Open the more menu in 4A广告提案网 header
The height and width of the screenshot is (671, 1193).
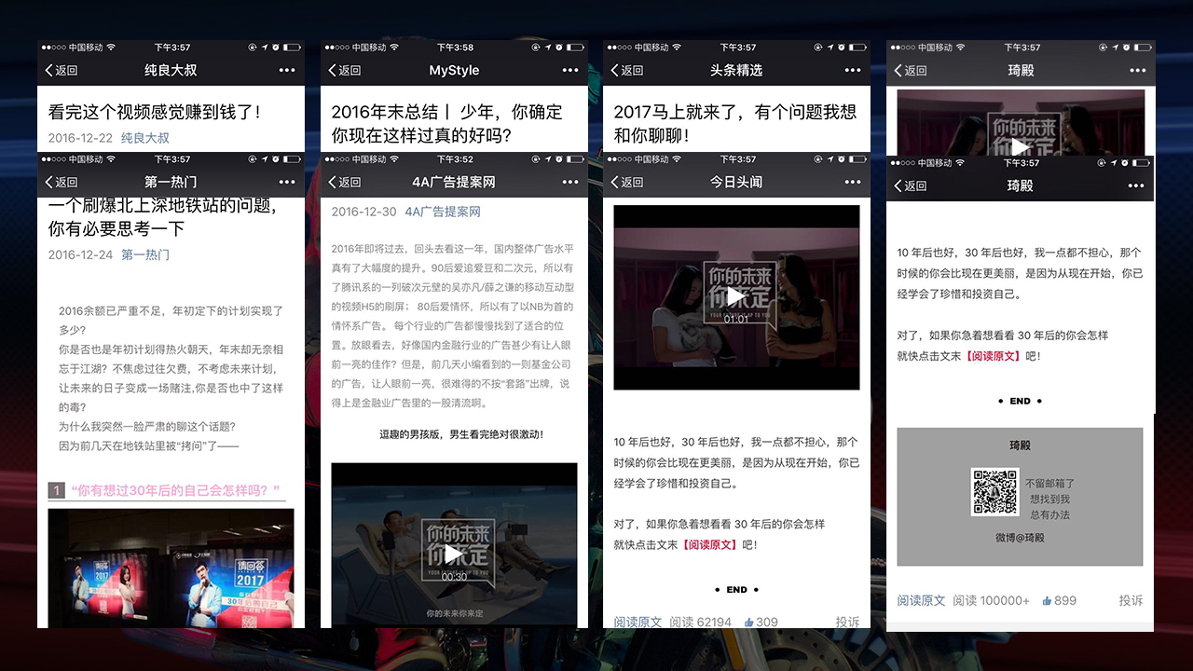(569, 183)
